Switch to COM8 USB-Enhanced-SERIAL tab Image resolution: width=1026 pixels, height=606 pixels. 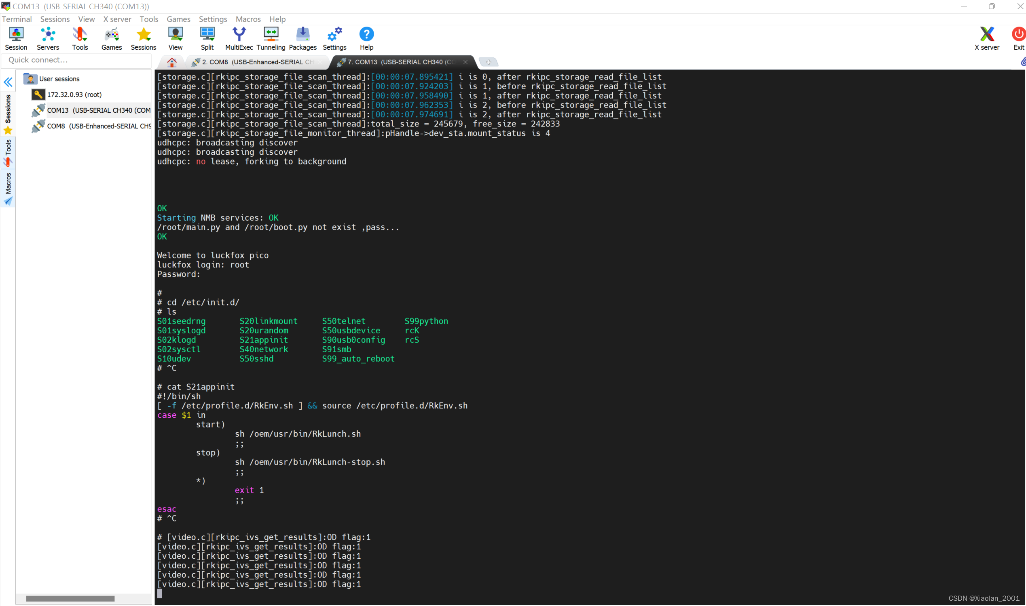258,62
